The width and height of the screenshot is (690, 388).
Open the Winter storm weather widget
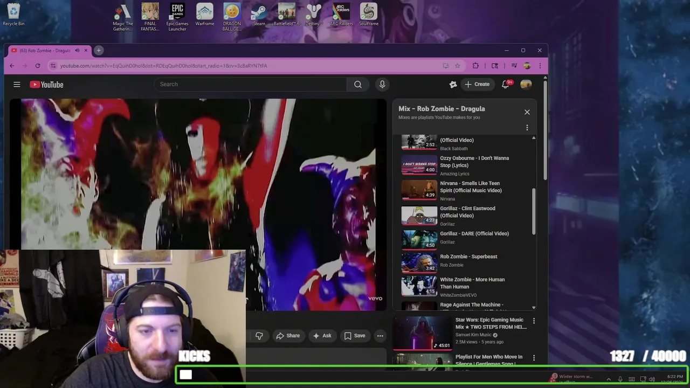(x=571, y=379)
